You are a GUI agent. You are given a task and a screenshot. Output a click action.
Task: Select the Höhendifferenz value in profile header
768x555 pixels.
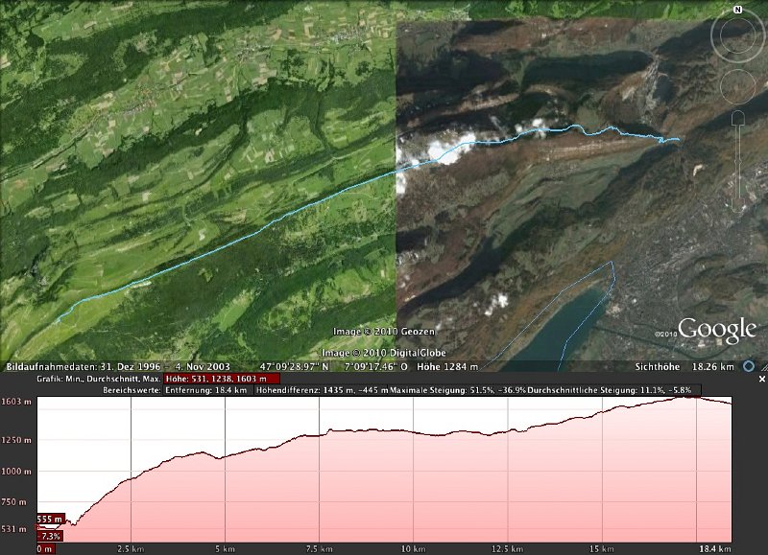pyautogui.click(x=322, y=390)
